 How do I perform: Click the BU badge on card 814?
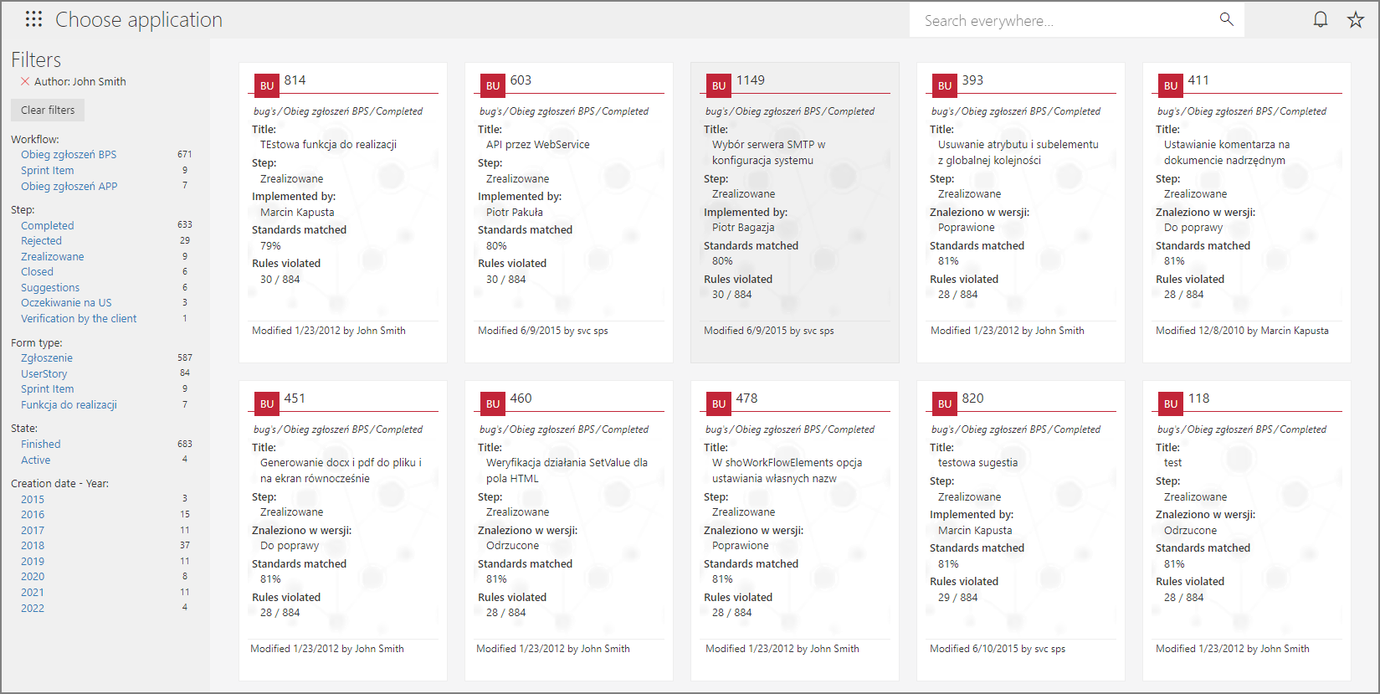click(267, 85)
